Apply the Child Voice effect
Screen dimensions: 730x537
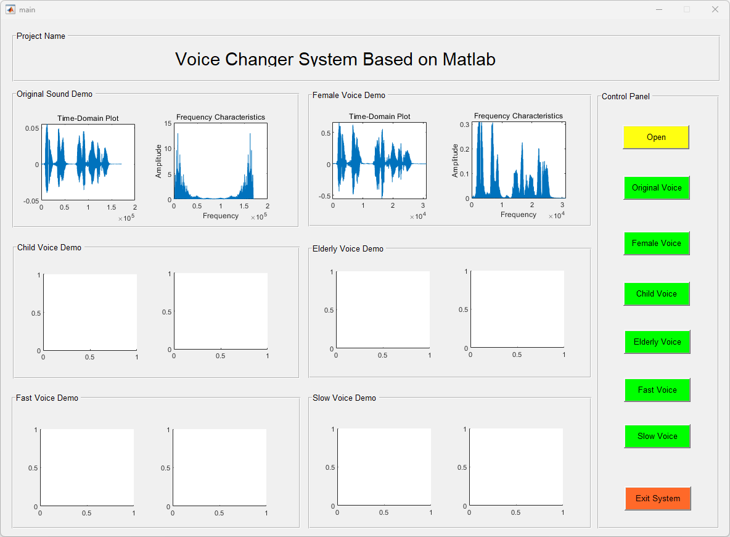(x=657, y=294)
